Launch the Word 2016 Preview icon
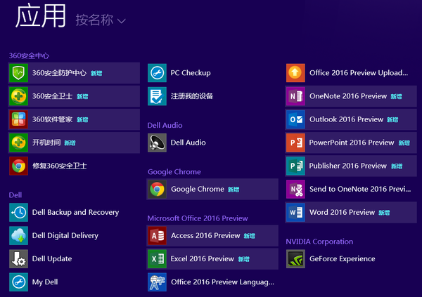Viewport: 422px width, 297px height. (295, 212)
